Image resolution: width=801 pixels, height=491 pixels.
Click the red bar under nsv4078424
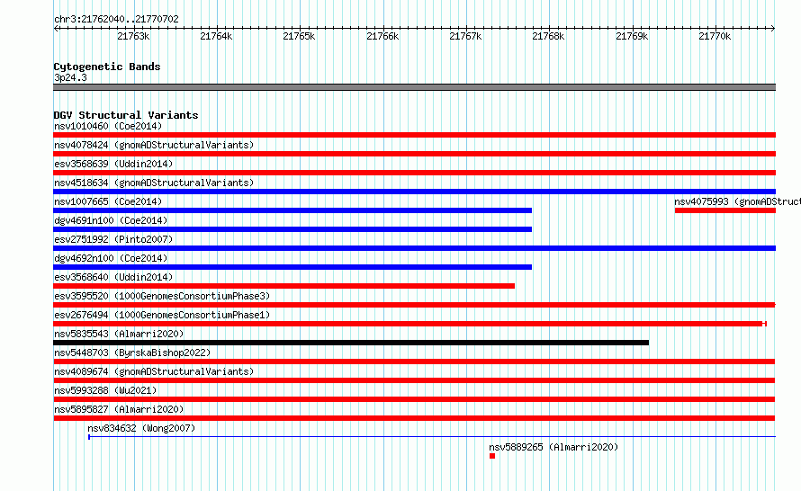[x=414, y=154]
